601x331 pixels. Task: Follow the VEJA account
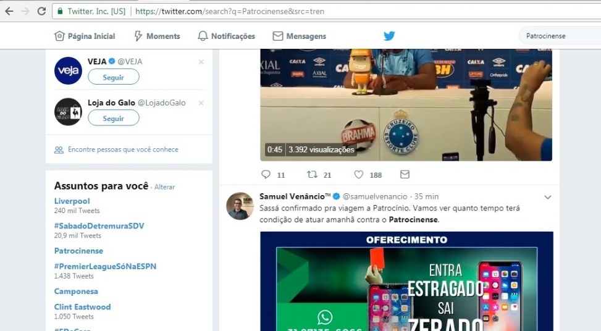pyautogui.click(x=113, y=77)
